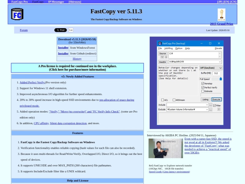The width and height of the screenshot is (245, 184).
Task: Click the Buffer(MB) value field
Action: click(216, 73)
